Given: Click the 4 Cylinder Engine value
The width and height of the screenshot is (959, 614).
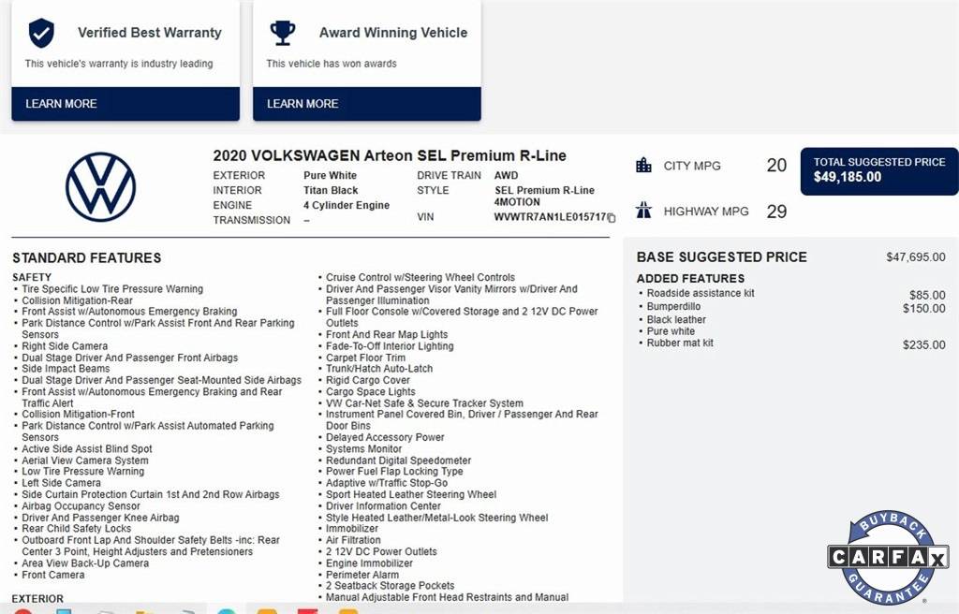Looking at the screenshot, I should 347,205.
